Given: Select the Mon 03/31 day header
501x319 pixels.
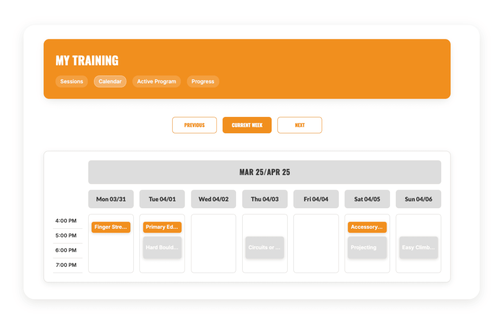Looking at the screenshot, I should pos(111,199).
